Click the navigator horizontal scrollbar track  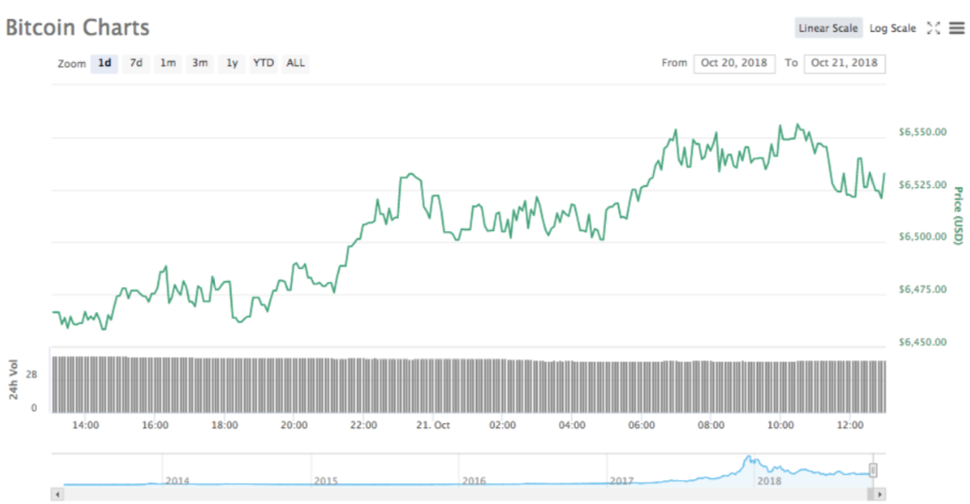(x=468, y=495)
